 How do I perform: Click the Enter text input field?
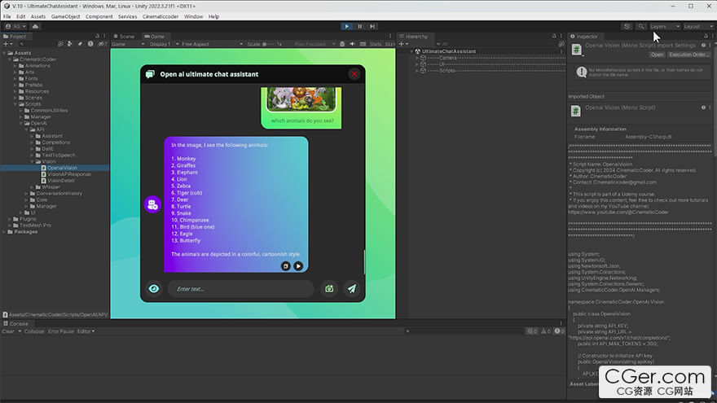pos(240,288)
